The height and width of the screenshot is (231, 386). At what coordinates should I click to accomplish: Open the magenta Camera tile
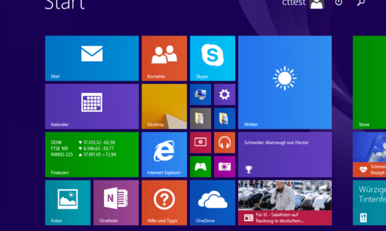pyautogui.click(x=225, y=166)
